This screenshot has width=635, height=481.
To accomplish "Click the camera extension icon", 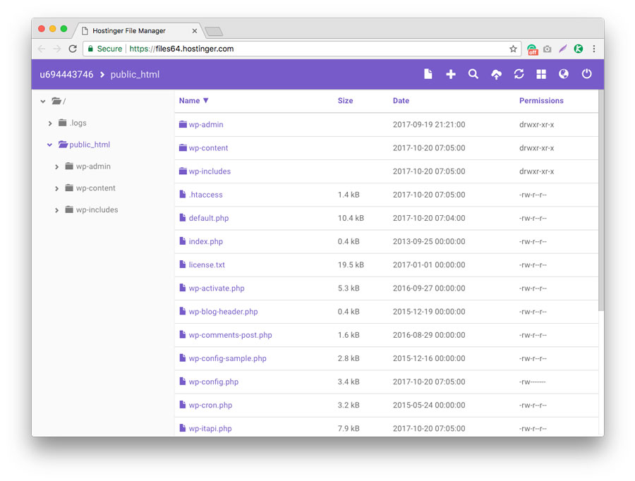I will pyautogui.click(x=547, y=49).
